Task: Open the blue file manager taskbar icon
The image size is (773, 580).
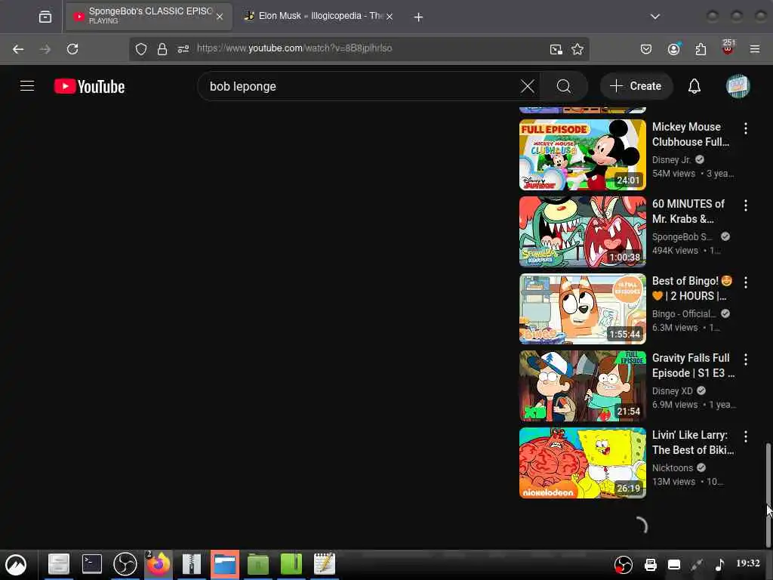Action: pos(225,564)
